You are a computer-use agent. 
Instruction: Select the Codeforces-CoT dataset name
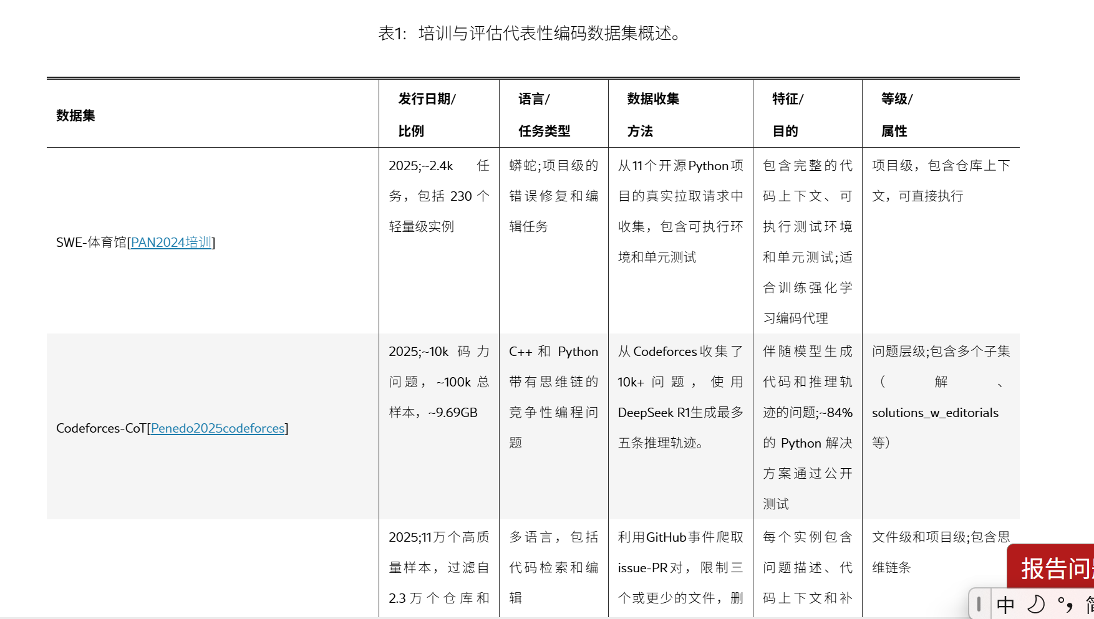coord(100,428)
